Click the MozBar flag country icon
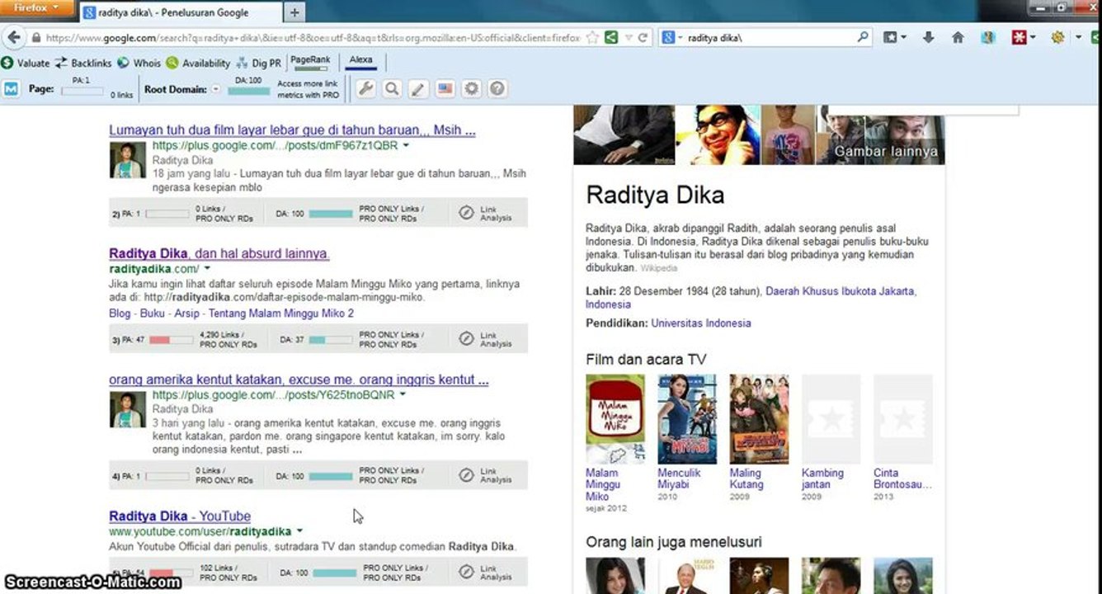1102x594 pixels. tap(445, 89)
